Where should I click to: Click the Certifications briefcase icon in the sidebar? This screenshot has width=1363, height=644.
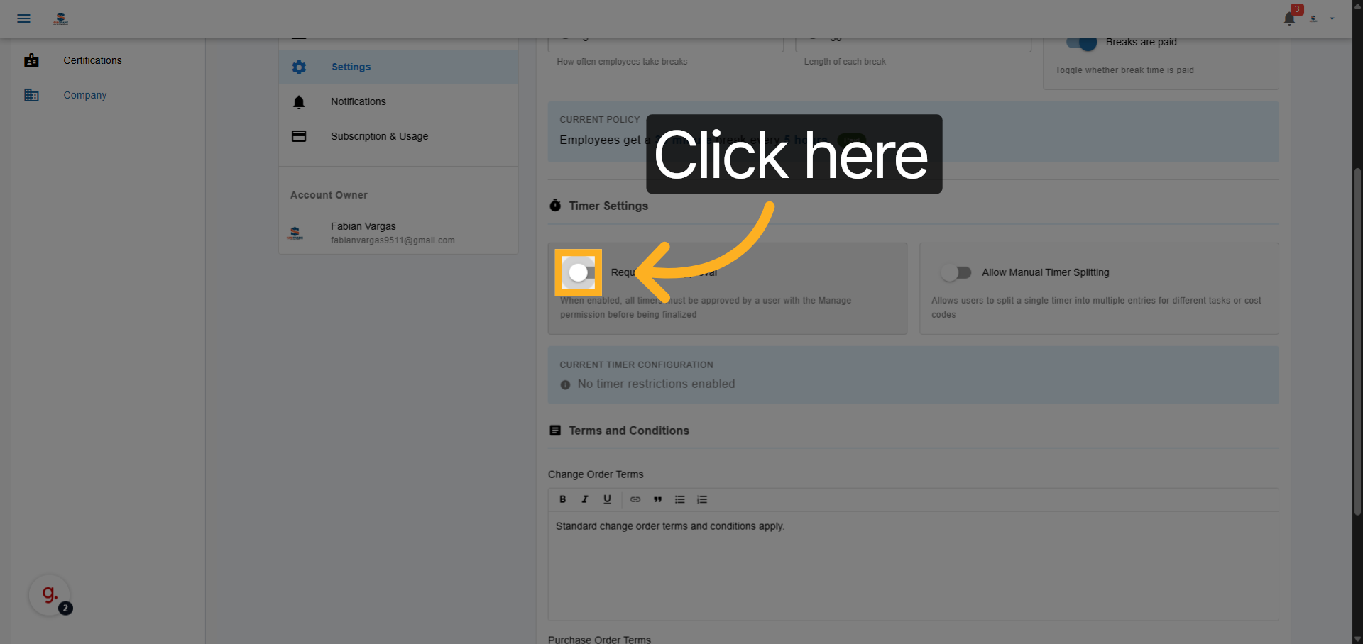pos(32,60)
